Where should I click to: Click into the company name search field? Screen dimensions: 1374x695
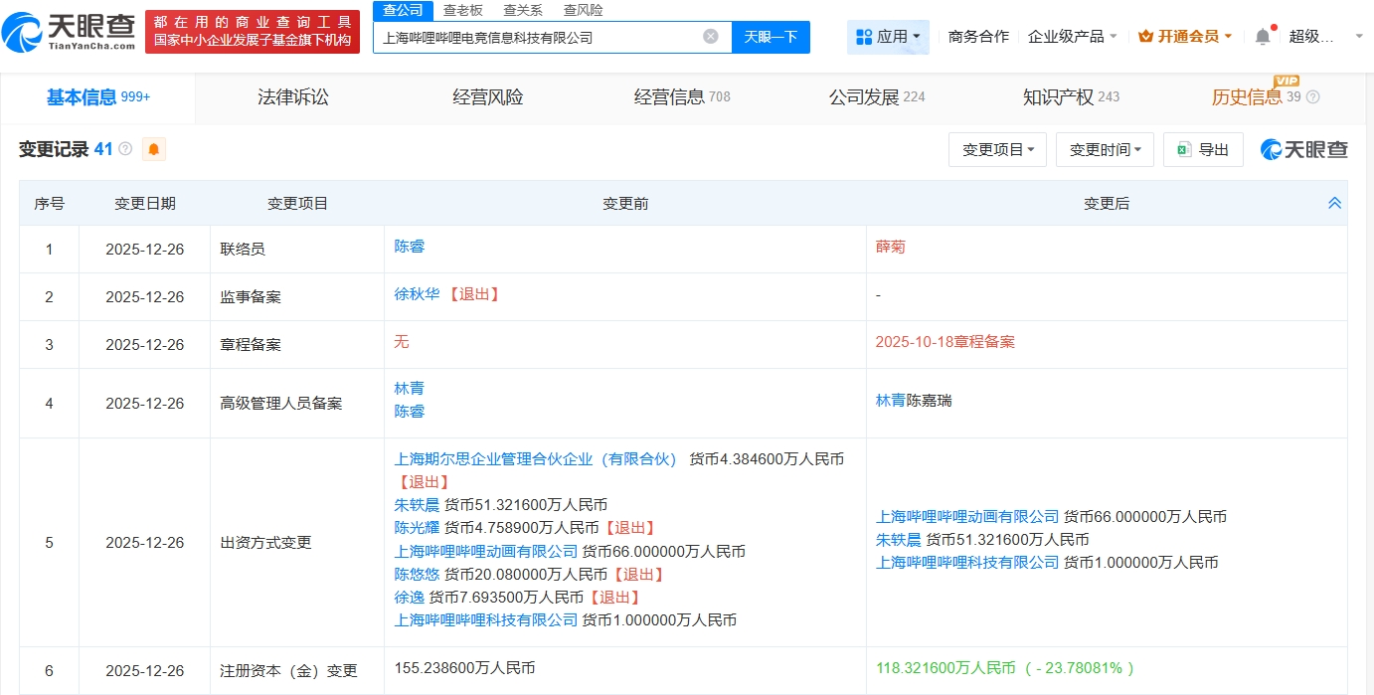537,37
